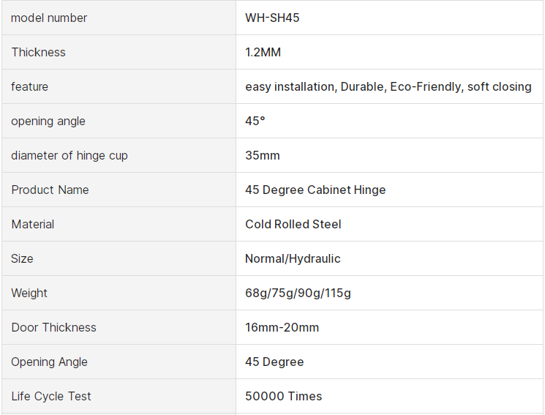Click '45 Degree Cabinet Hinge' text
The height and width of the screenshot is (415, 545).
pos(315,190)
